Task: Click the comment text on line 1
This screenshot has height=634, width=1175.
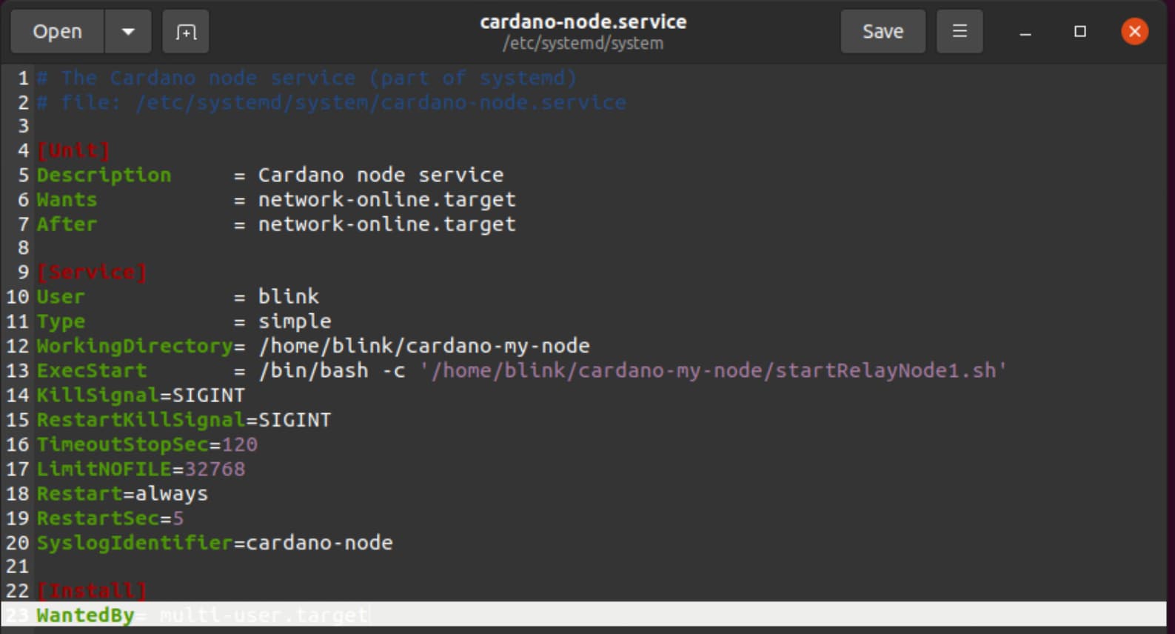Action: coord(307,78)
